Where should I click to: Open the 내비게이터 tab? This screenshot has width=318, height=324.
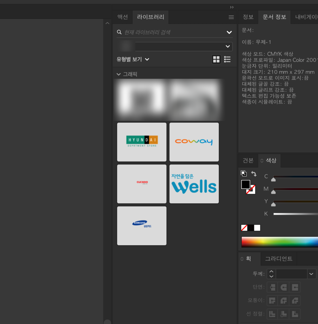(306, 17)
